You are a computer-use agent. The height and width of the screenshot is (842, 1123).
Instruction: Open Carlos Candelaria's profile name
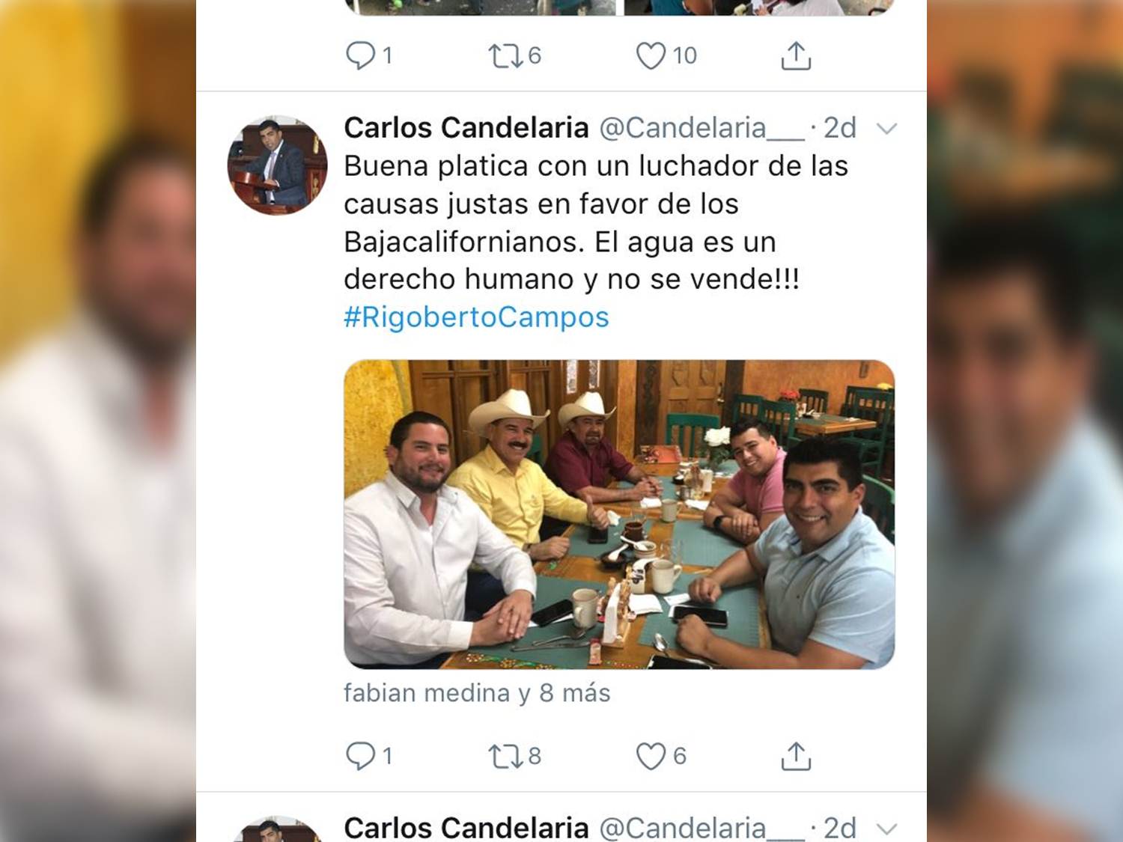pyautogui.click(x=466, y=128)
